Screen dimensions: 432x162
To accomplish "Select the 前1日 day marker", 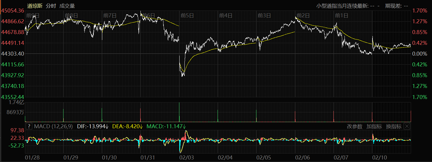I will 341,15.
